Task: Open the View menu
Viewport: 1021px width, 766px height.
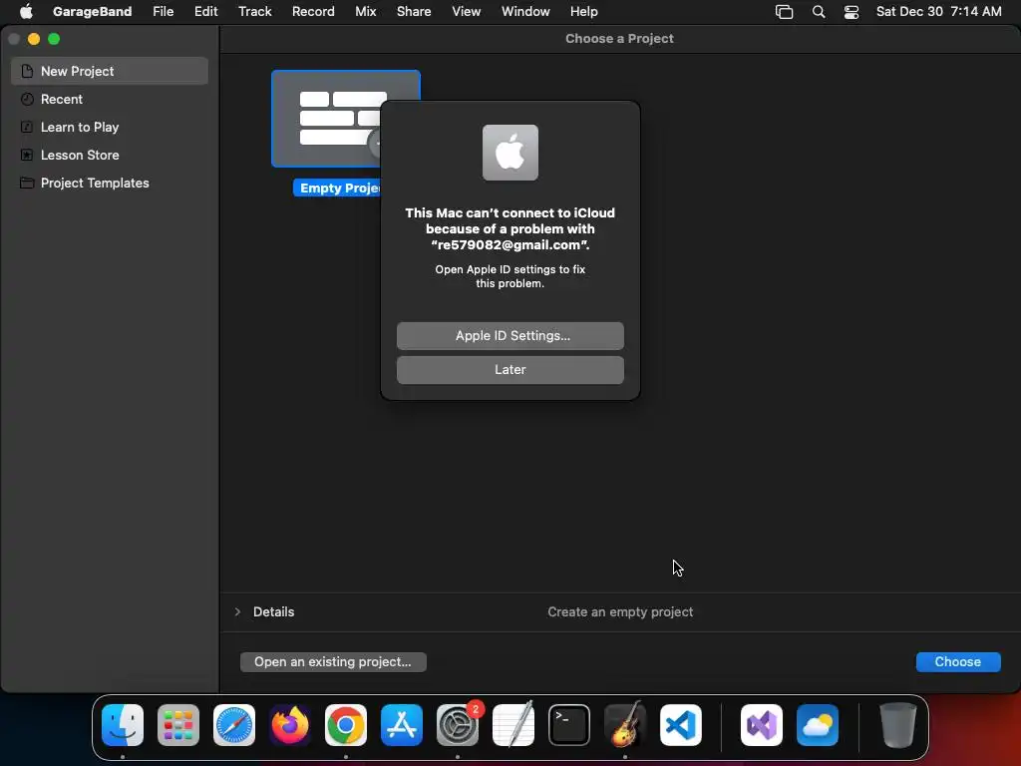Action: 467,11
